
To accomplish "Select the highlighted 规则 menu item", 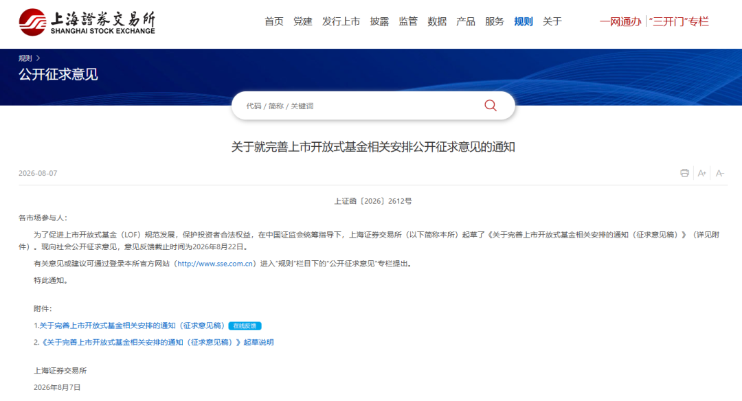I will click(x=524, y=22).
